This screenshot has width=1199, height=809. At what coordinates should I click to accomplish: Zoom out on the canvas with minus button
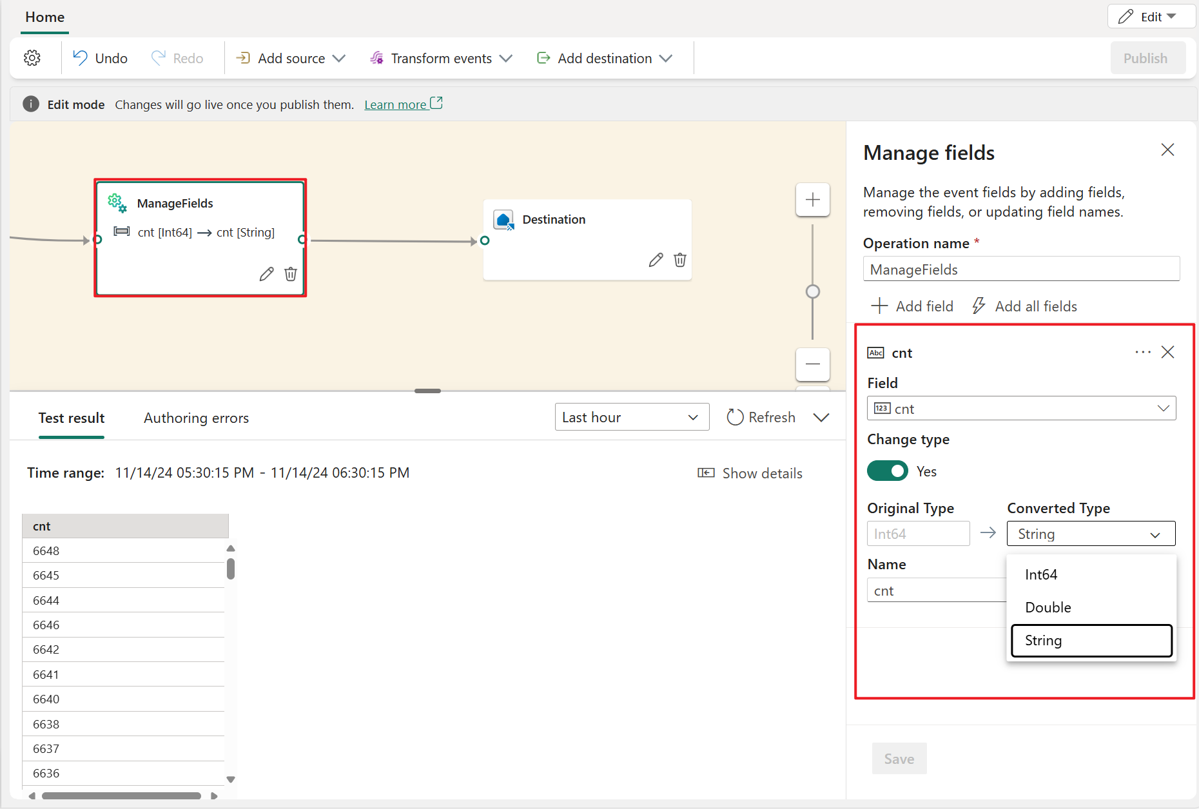pos(813,364)
